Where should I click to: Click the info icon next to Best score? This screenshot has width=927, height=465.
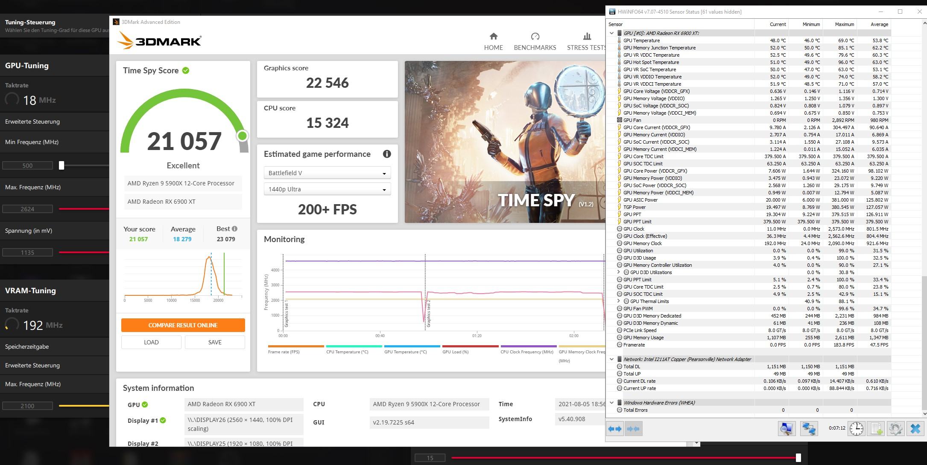(234, 229)
